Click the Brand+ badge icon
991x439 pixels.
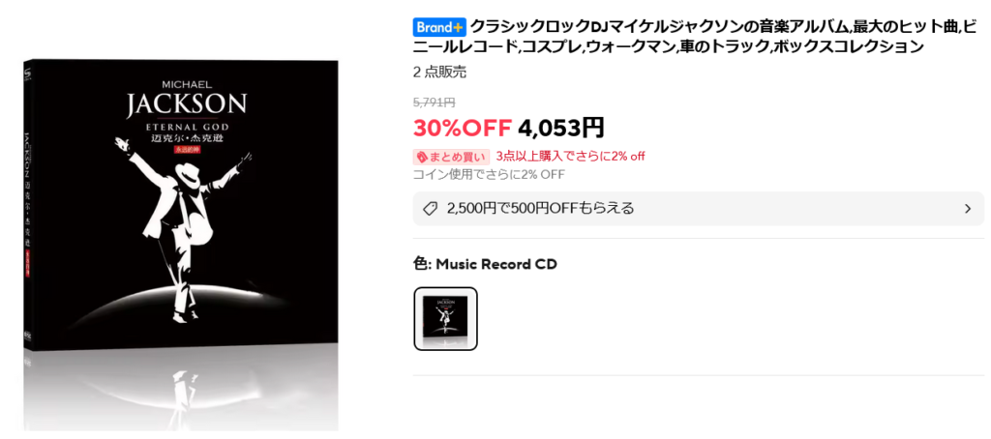440,27
